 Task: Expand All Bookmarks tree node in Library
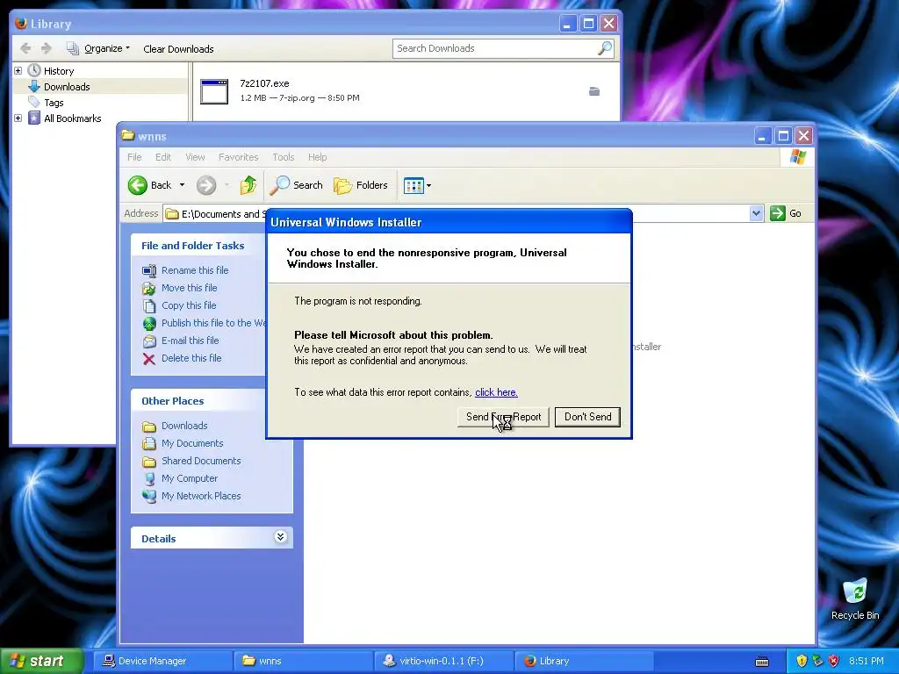coord(18,118)
